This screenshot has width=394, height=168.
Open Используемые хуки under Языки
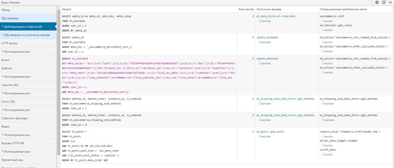tap(28, 134)
